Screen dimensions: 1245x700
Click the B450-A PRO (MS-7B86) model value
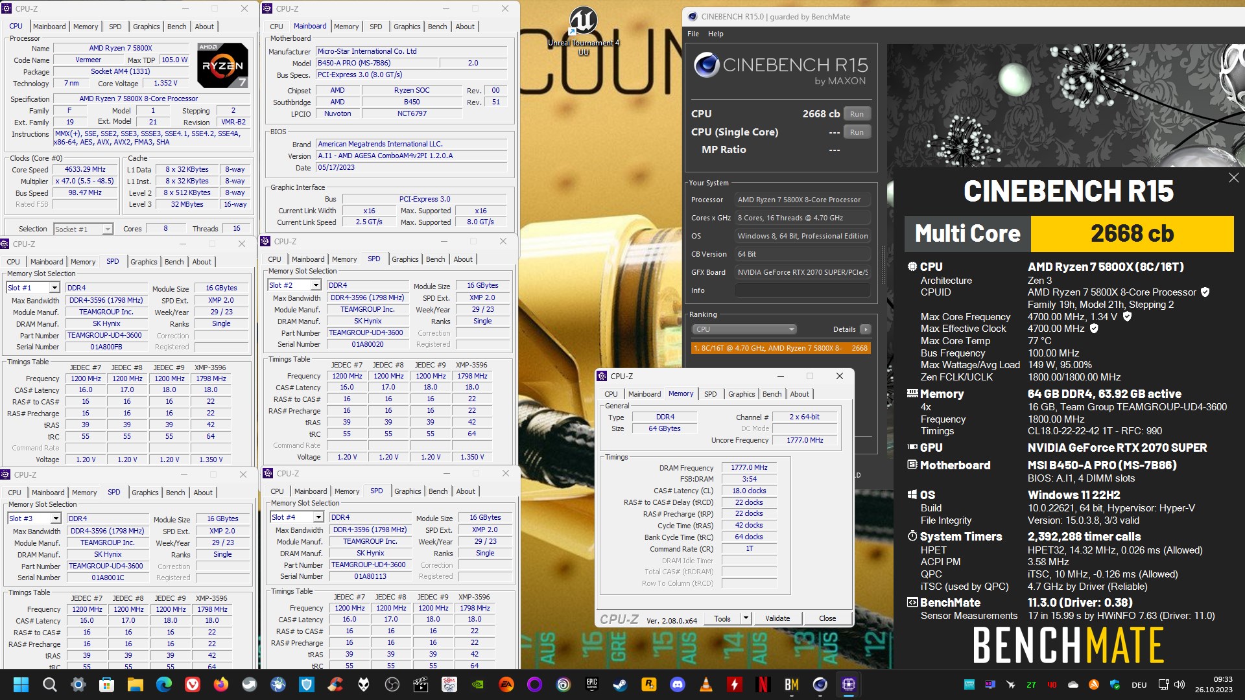[x=376, y=63]
